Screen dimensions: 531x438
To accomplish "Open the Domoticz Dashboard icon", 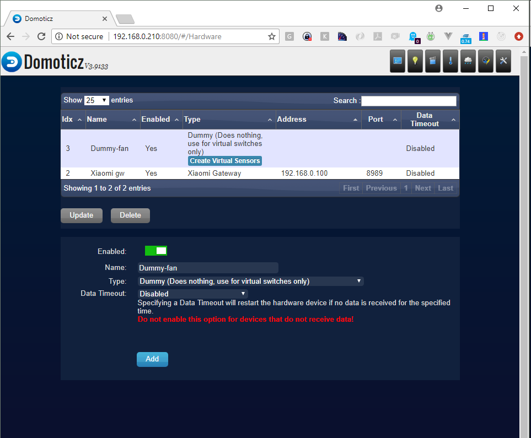I will 397,61.
